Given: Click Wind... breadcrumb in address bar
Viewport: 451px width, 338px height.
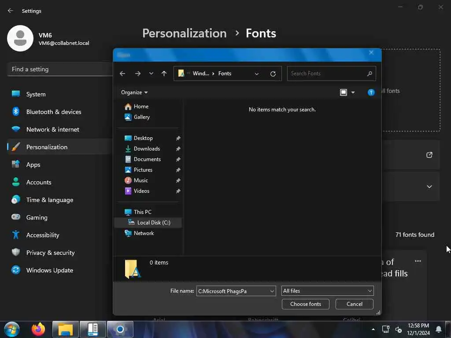Looking at the screenshot, I should (201, 73).
